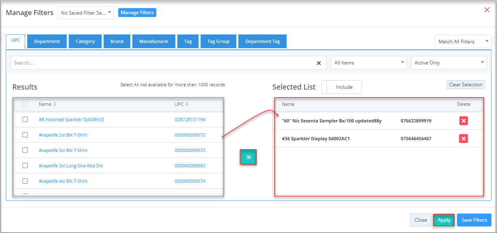Click the Clear Selection button

point(466,85)
